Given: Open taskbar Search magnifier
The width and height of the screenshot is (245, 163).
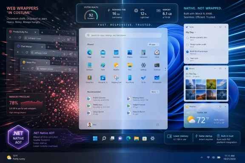Looking at the screenshot, I should 104,138.
